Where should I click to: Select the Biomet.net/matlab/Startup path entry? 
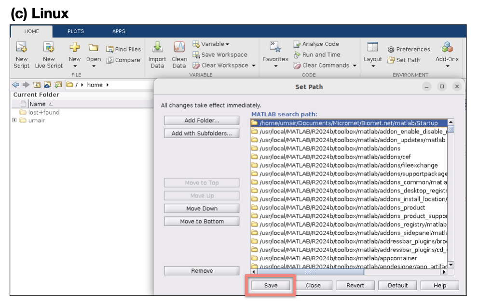pyautogui.click(x=349, y=123)
